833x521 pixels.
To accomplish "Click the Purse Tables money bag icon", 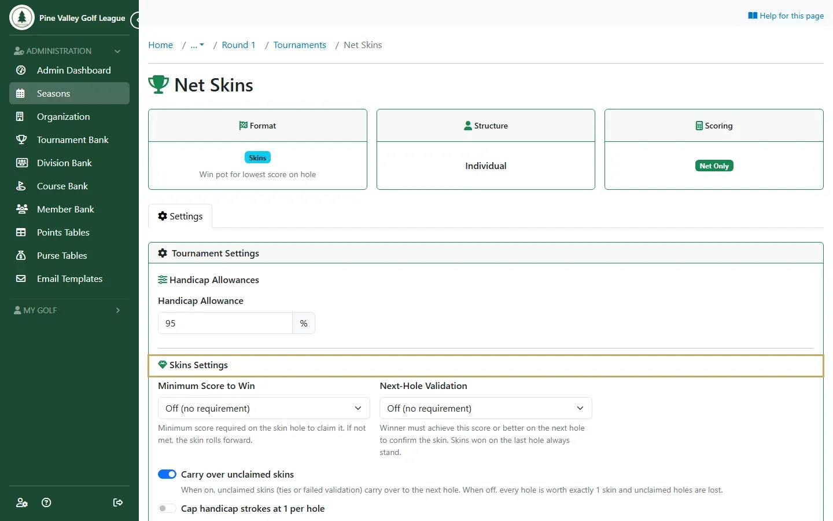I will (x=21, y=255).
